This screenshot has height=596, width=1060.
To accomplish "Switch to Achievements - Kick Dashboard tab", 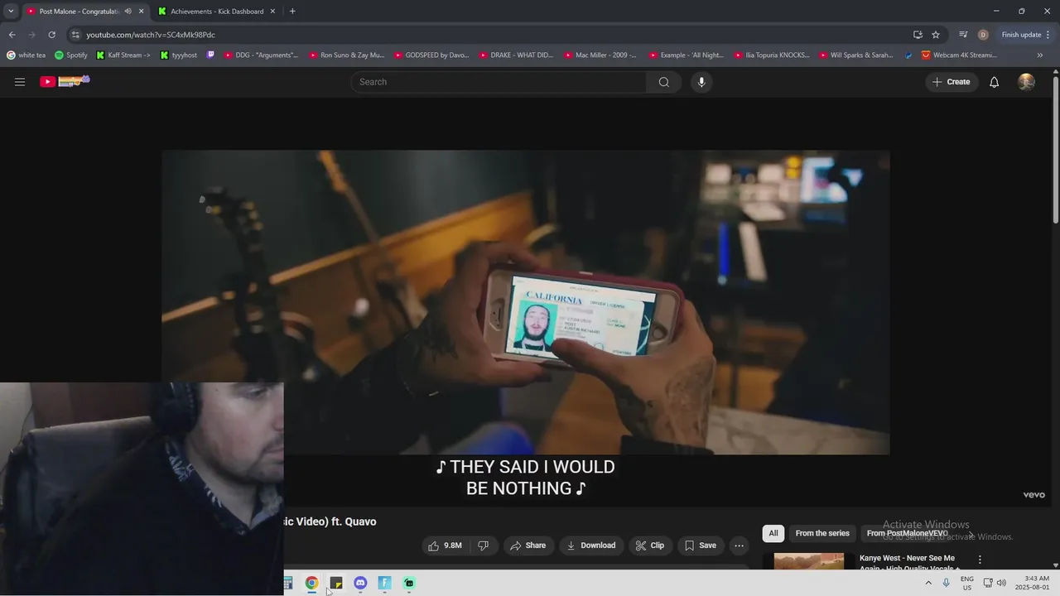I will point(216,12).
